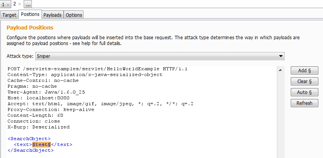Click the Refresh button
Screen dimensions: 323x158
pyautogui.click(x=304, y=103)
